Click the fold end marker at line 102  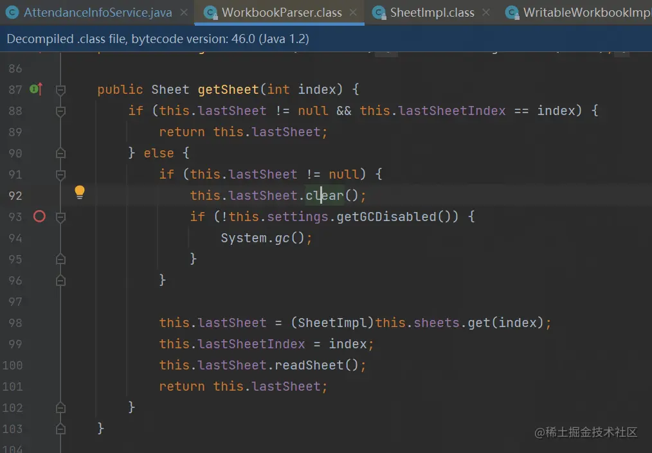tap(60, 407)
